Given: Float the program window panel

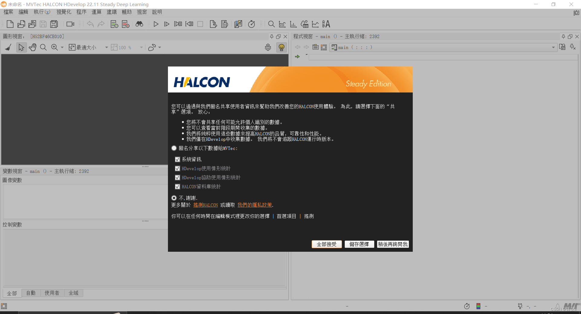Looking at the screenshot, I should [x=570, y=36].
